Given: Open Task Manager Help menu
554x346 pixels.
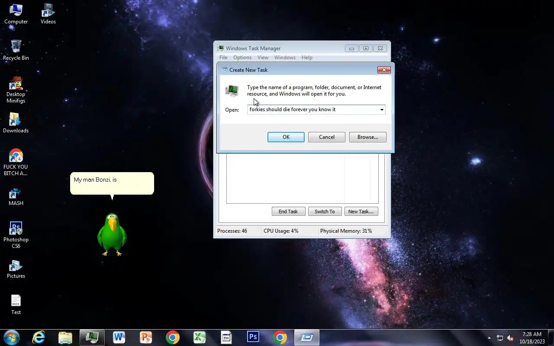Looking at the screenshot, I should tap(307, 58).
